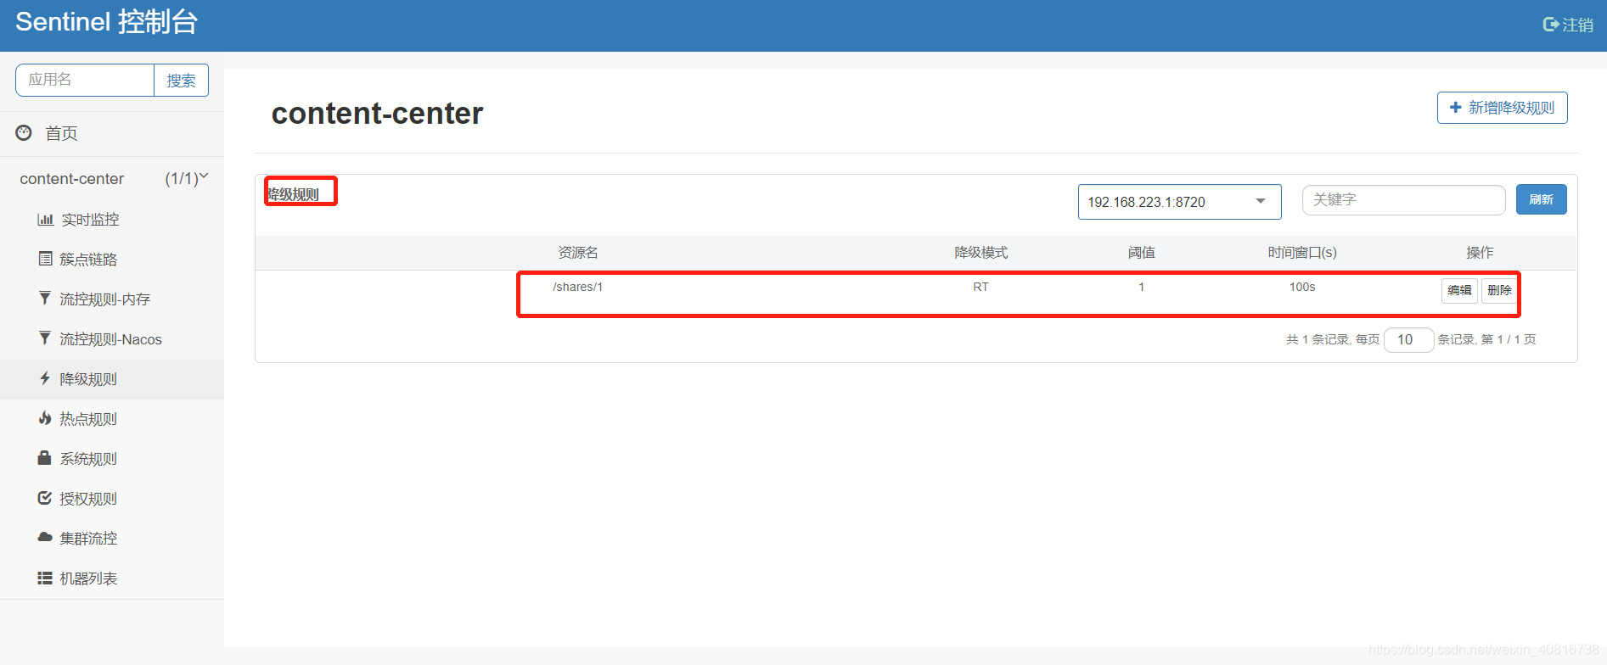This screenshot has height=665, width=1607.
Task: Go to 流控规则-内存 page
Action: (x=112, y=299)
